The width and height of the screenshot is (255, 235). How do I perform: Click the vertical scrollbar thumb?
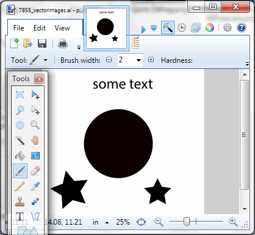(x=245, y=135)
